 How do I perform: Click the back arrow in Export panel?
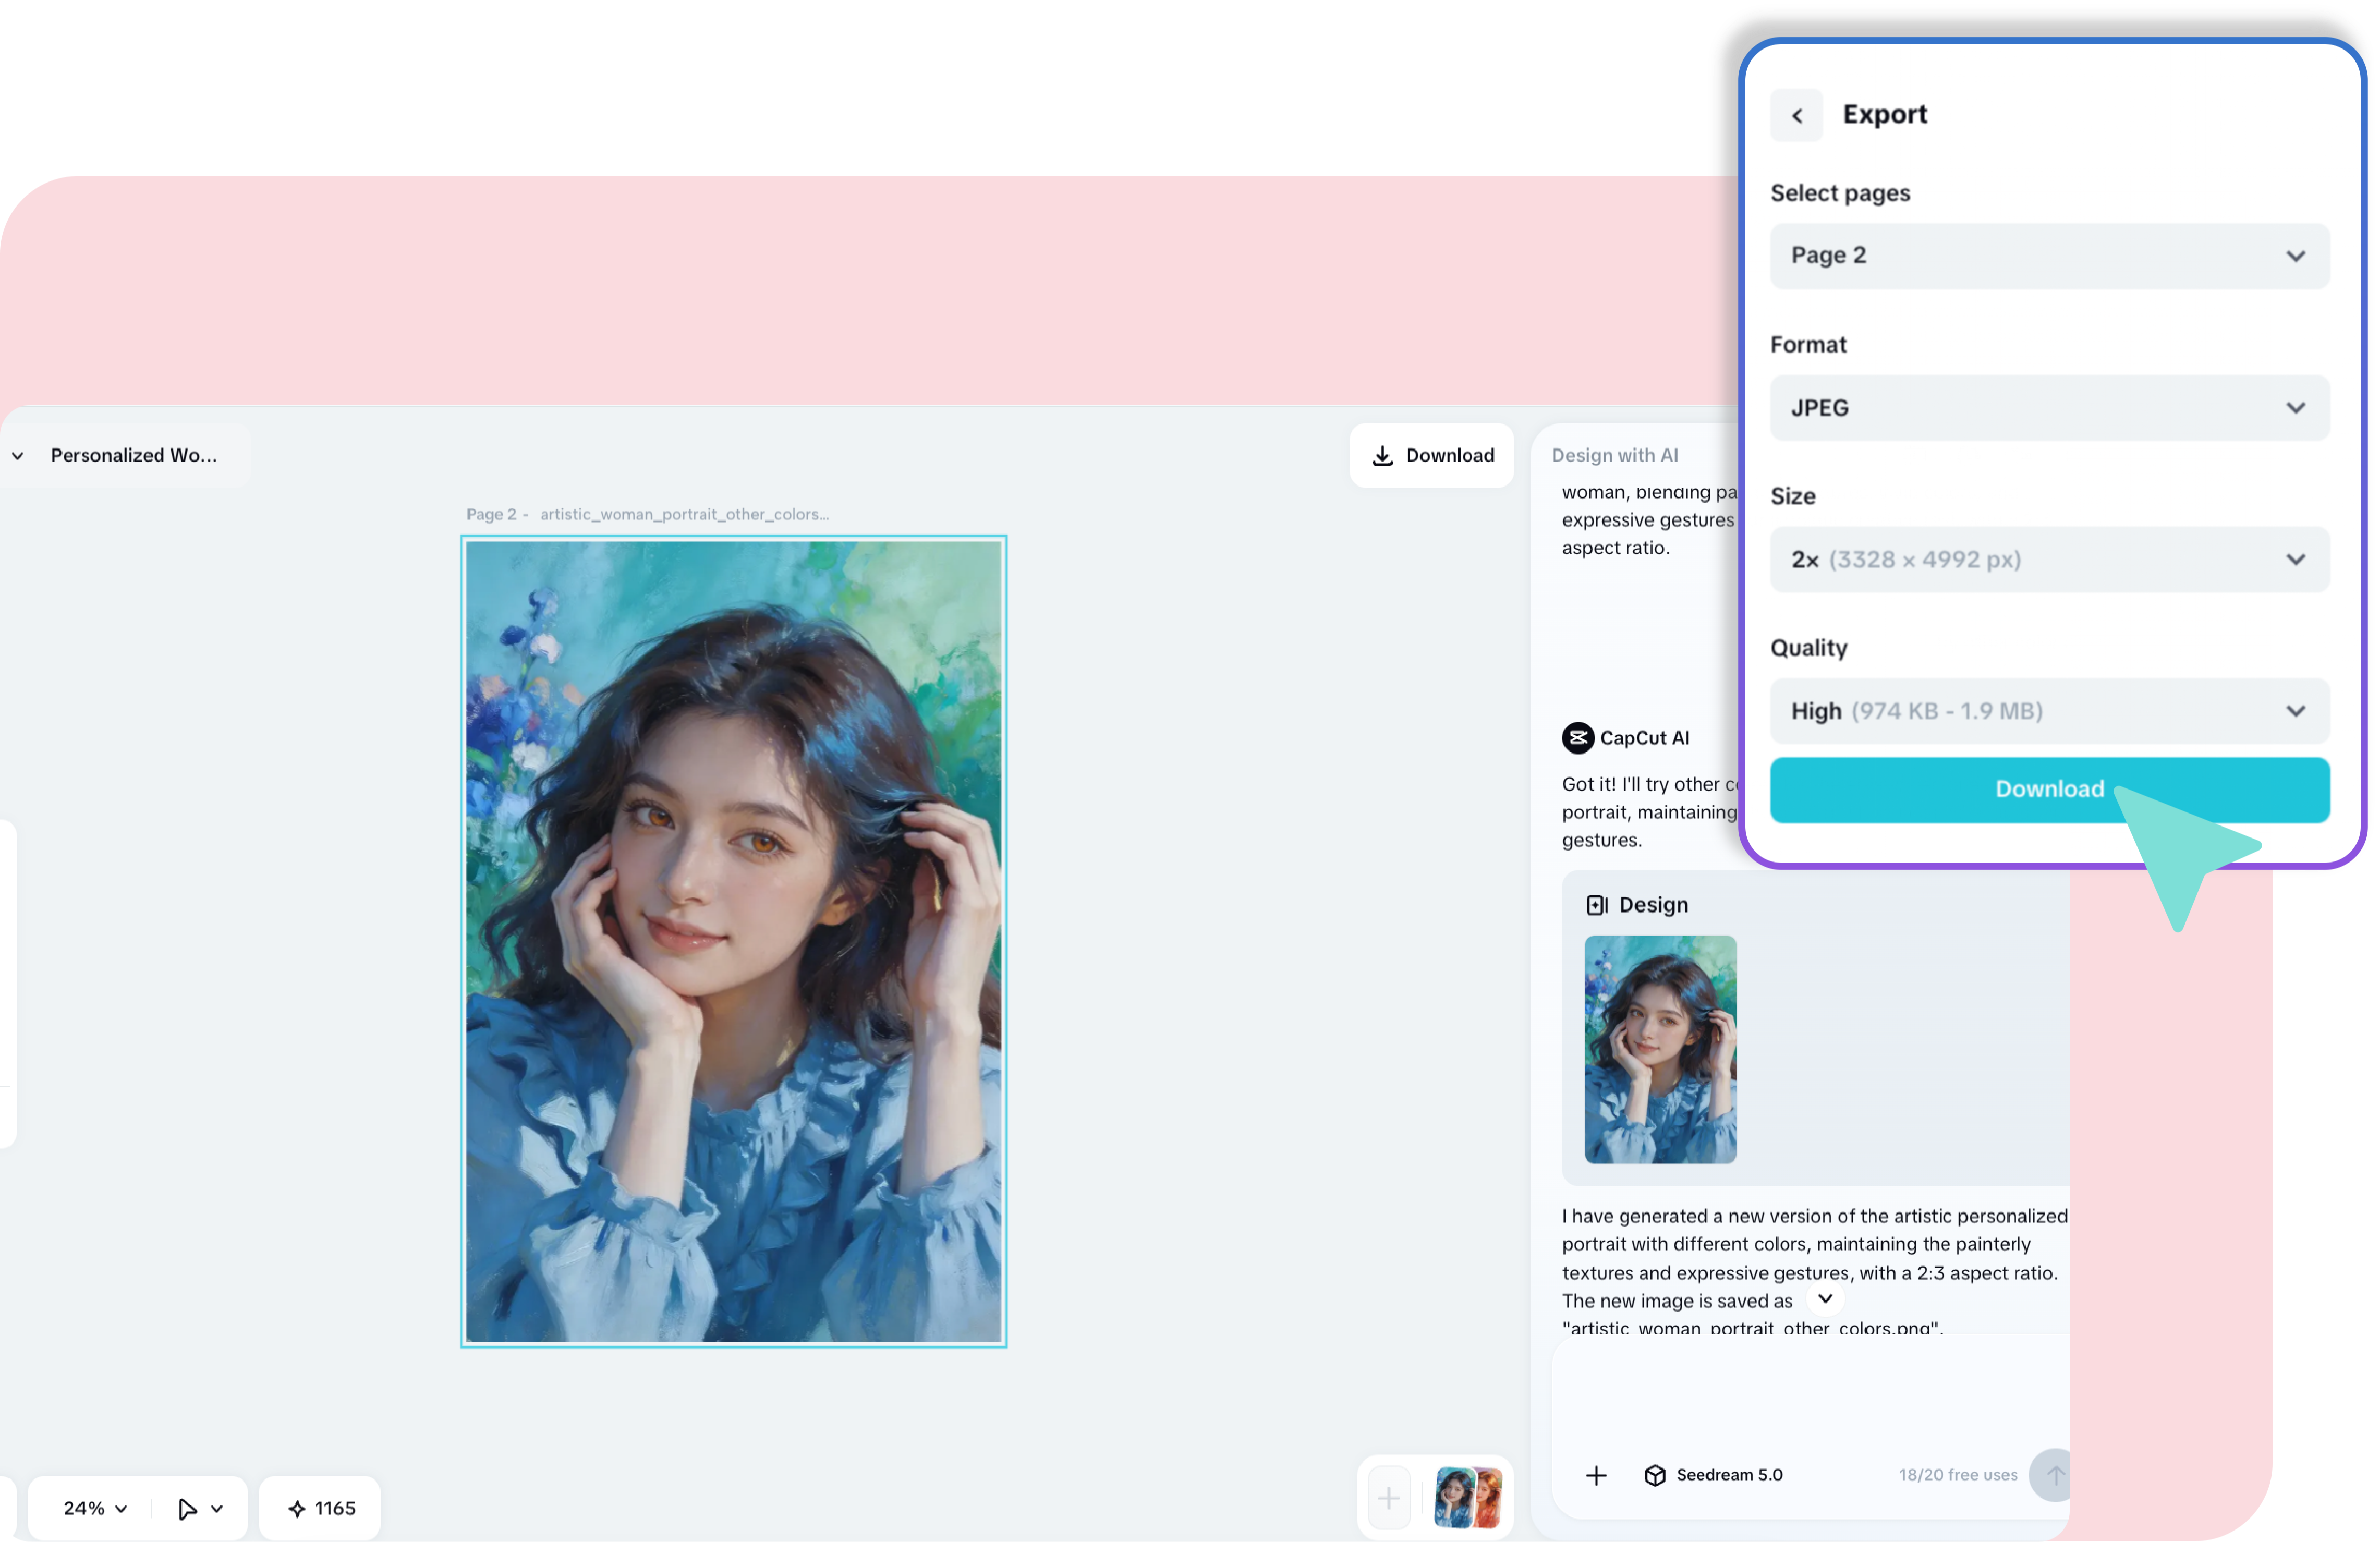point(1796,115)
